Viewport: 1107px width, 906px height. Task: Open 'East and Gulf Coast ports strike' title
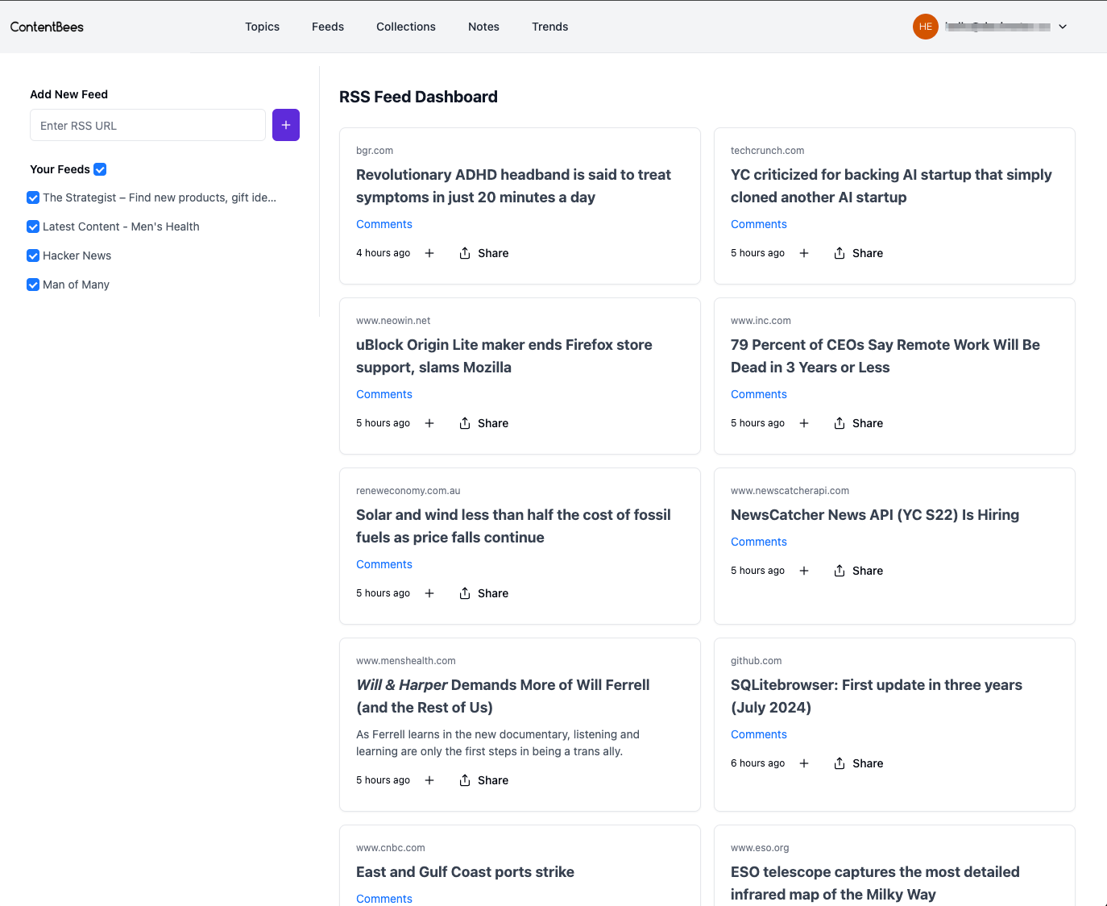pyautogui.click(x=465, y=872)
